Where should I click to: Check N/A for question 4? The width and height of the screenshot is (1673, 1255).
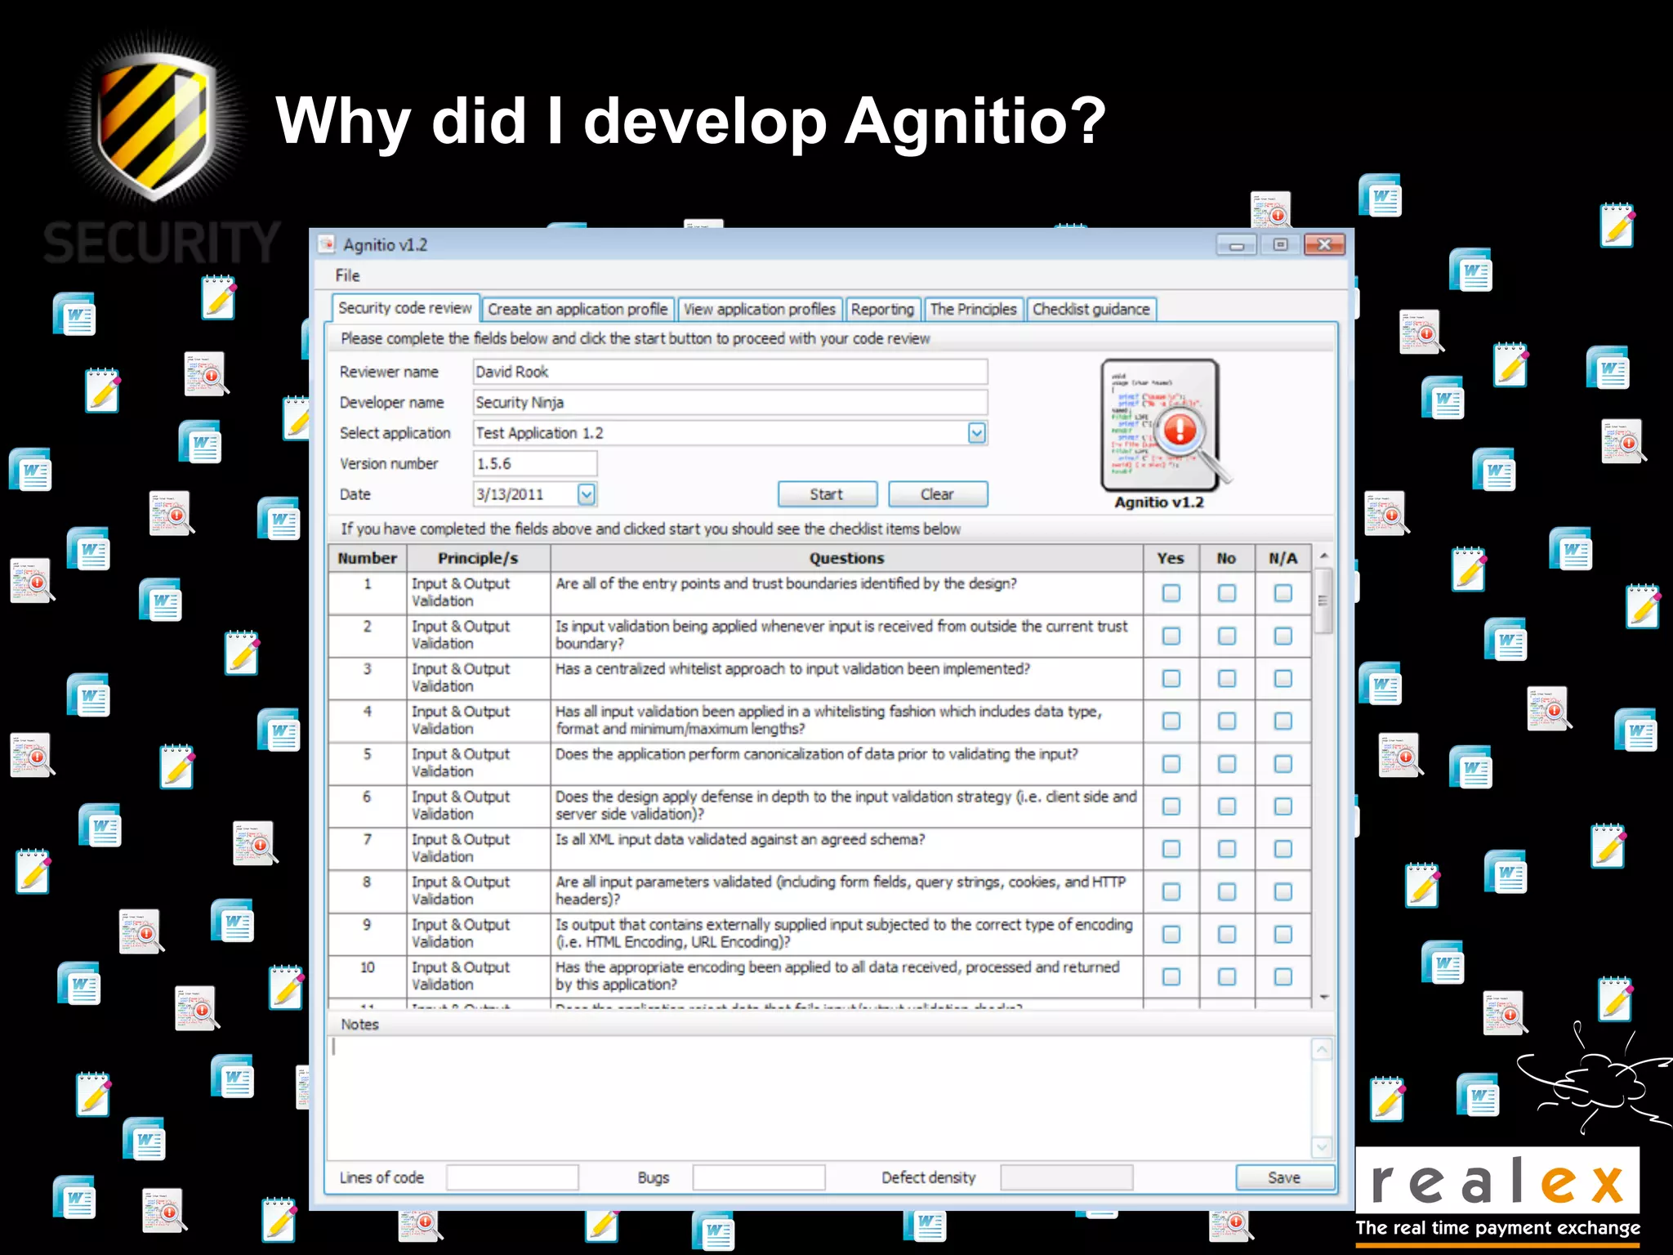pos(1283,721)
